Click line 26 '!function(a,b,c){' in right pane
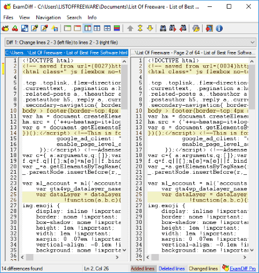The height and width of the screenshot is (273, 259). 197,200
